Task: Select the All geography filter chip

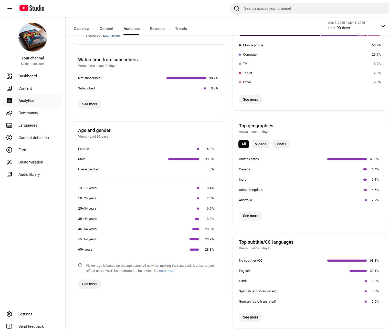Action: tap(244, 144)
